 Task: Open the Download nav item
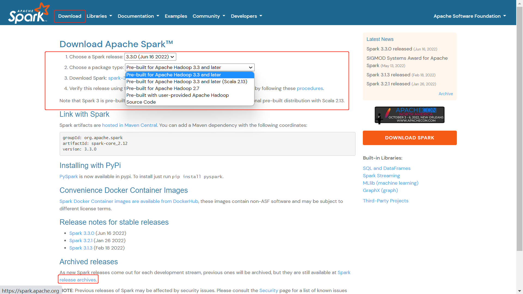point(70,16)
